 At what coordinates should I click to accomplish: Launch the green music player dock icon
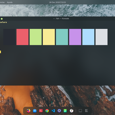click(65, 111)
